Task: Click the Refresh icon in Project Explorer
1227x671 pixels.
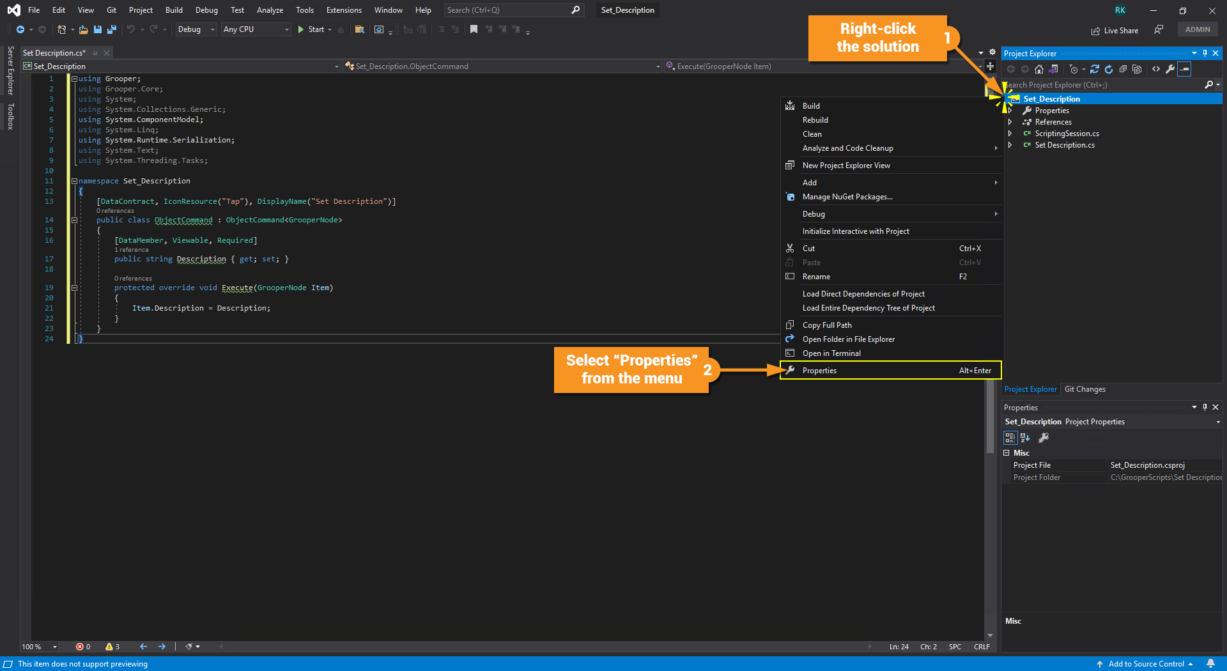Action: 1109,69
